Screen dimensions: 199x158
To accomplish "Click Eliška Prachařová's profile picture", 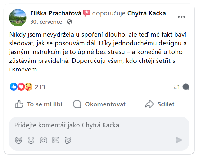I will click(x=18, y=17).
